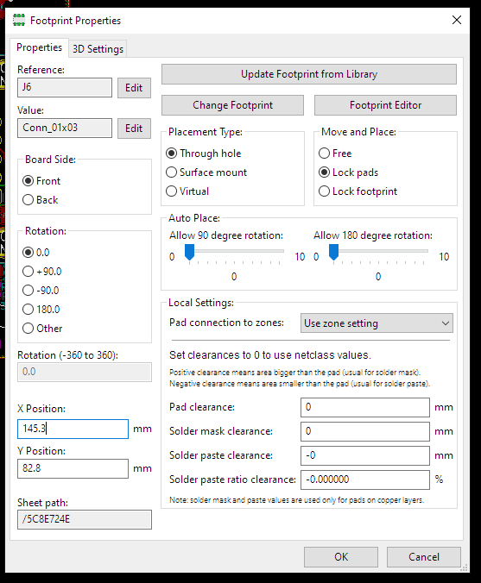The width and height of the screenshot is (481, 583).
Task: Open Pad connection to zones dropdown
Action: click(377, 323)
